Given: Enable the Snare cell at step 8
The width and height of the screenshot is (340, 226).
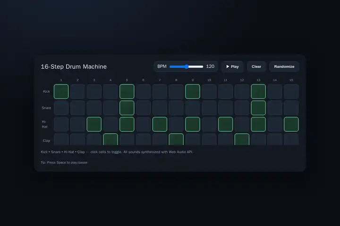Looking at the screenshot, I should click(x=176, y=108).
